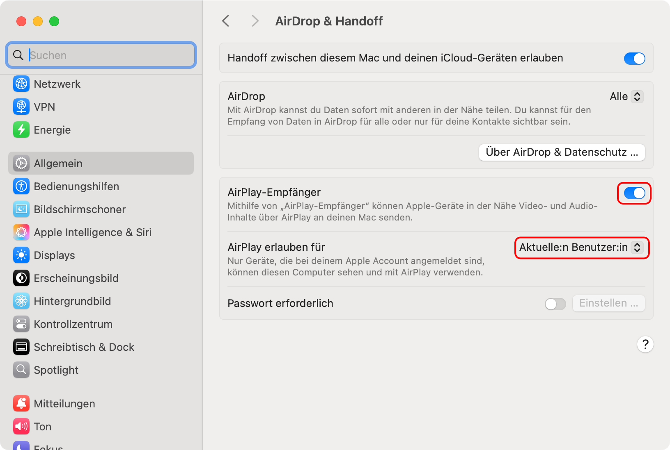Screen dimensions: 670x450
Task: Click the Passwort erforderlich label
Action: [280, 304]
